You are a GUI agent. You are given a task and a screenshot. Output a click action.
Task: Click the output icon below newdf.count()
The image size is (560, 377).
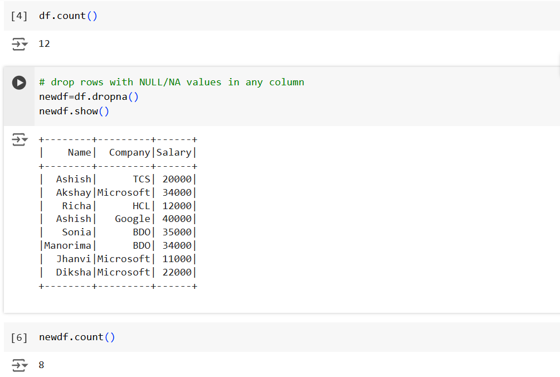19,365
